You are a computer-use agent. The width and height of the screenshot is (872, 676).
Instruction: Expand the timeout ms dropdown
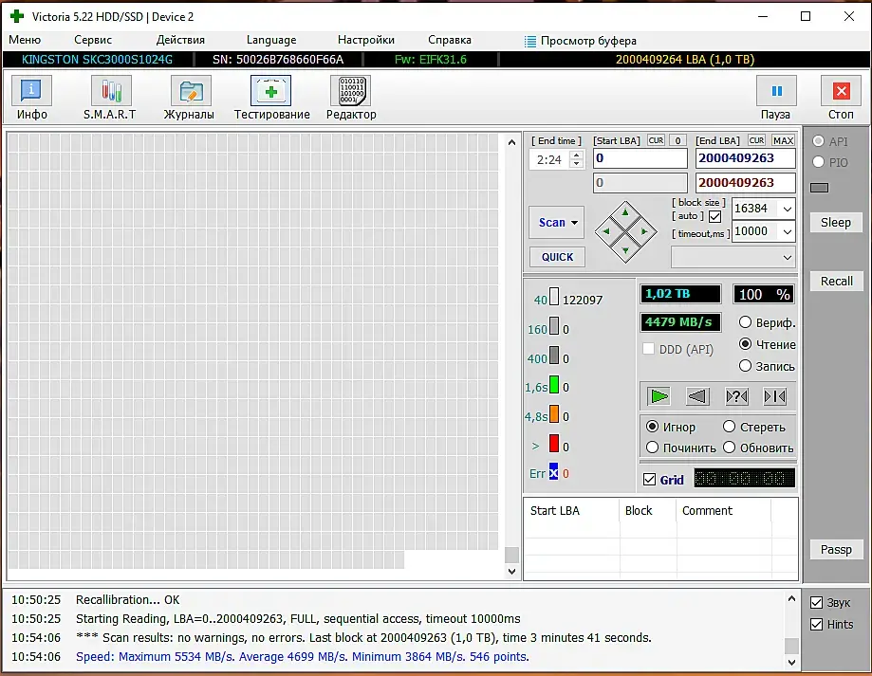(x=787, y=231)
